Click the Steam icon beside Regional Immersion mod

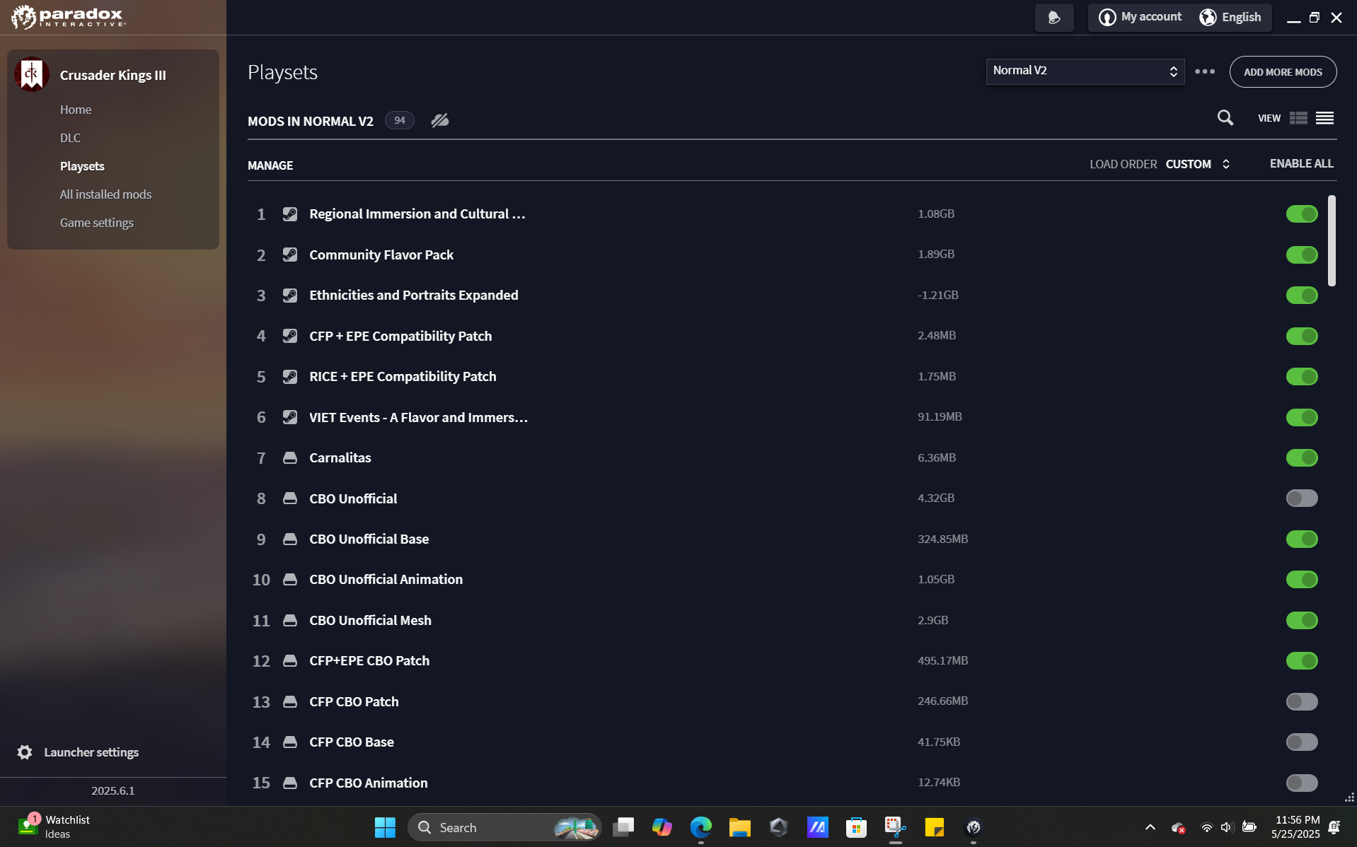(x=290, y=214)
